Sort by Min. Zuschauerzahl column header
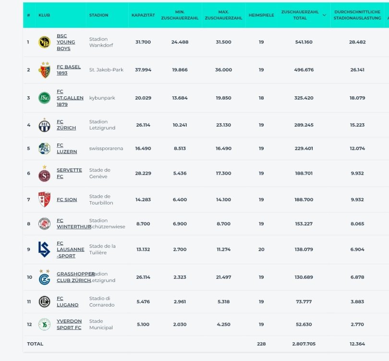389x361 pixels. 180,15
